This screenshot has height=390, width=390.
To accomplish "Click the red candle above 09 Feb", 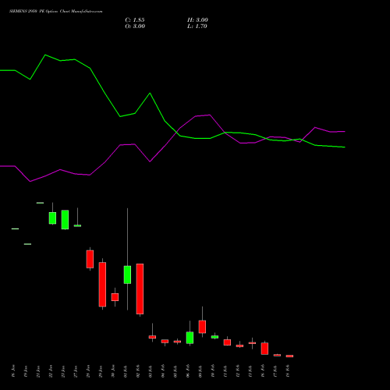I will click(x=202, y=327).
